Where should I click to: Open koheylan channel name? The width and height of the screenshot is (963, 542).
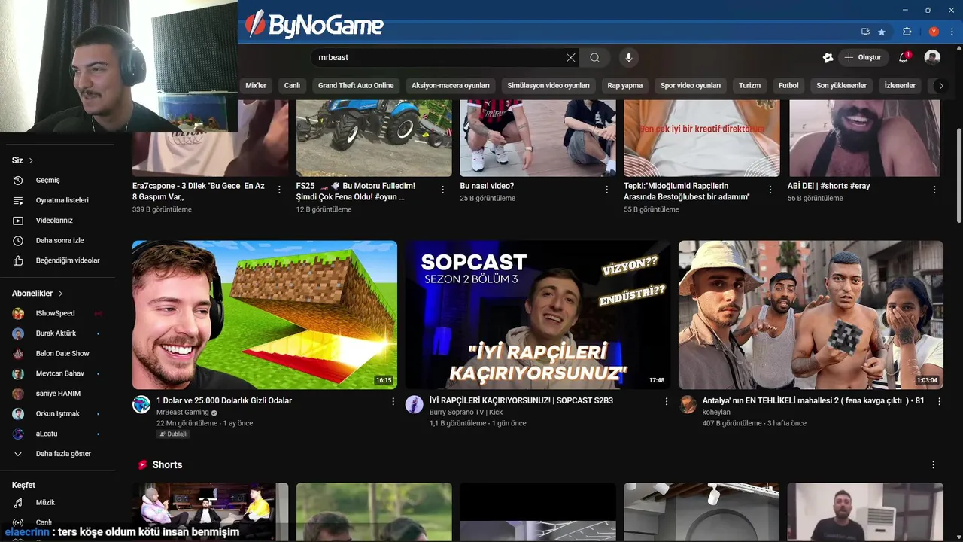tap(716, 413)
